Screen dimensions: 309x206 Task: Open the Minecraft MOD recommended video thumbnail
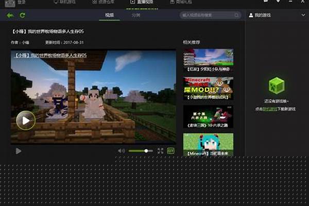[208, 89]
